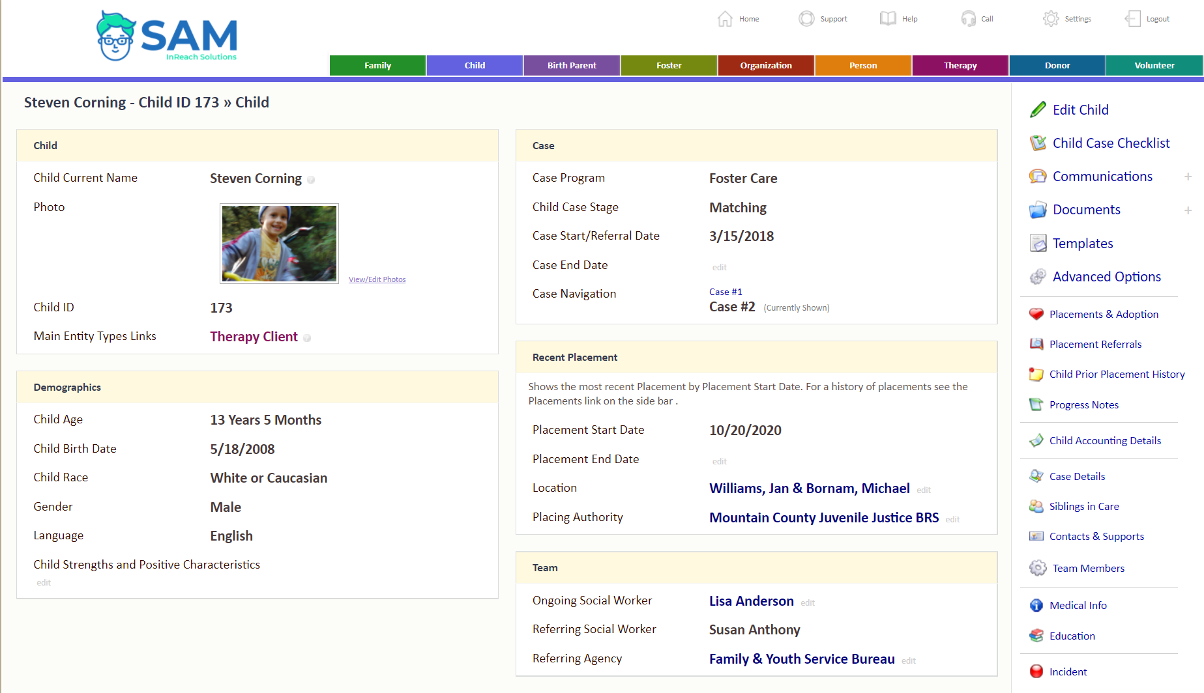Click the Call headset icon
This screenshot has height=693, width=1204.
969,19
